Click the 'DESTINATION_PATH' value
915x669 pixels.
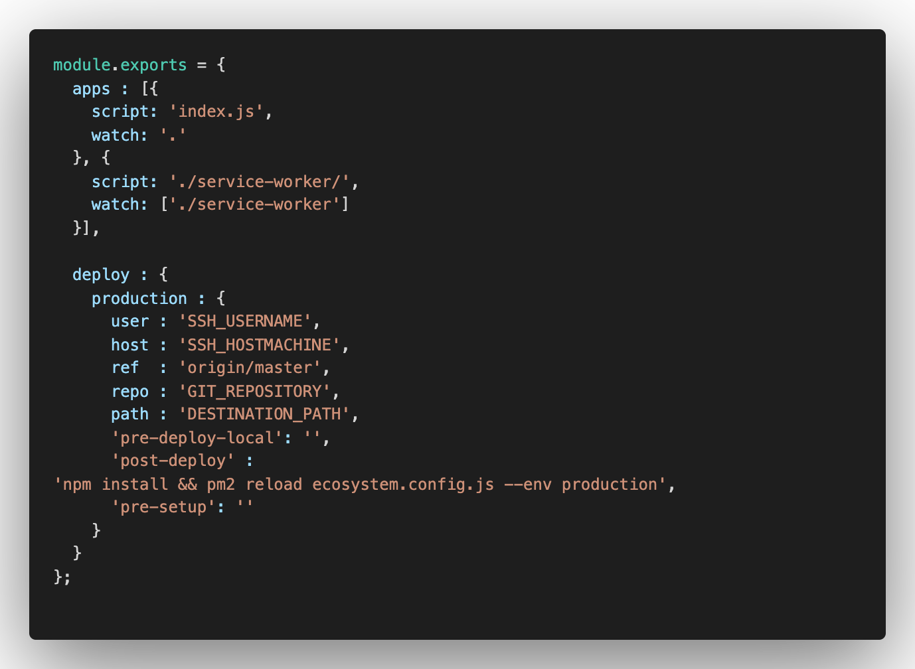(x=264, y=414)
